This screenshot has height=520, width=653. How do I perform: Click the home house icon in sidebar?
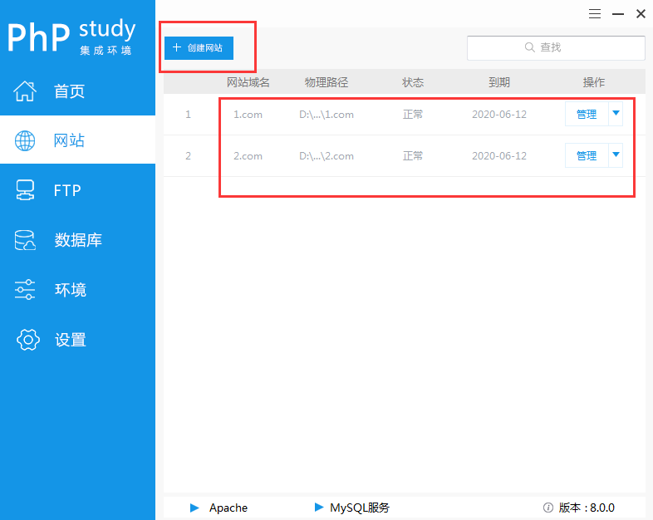point(25,91)
